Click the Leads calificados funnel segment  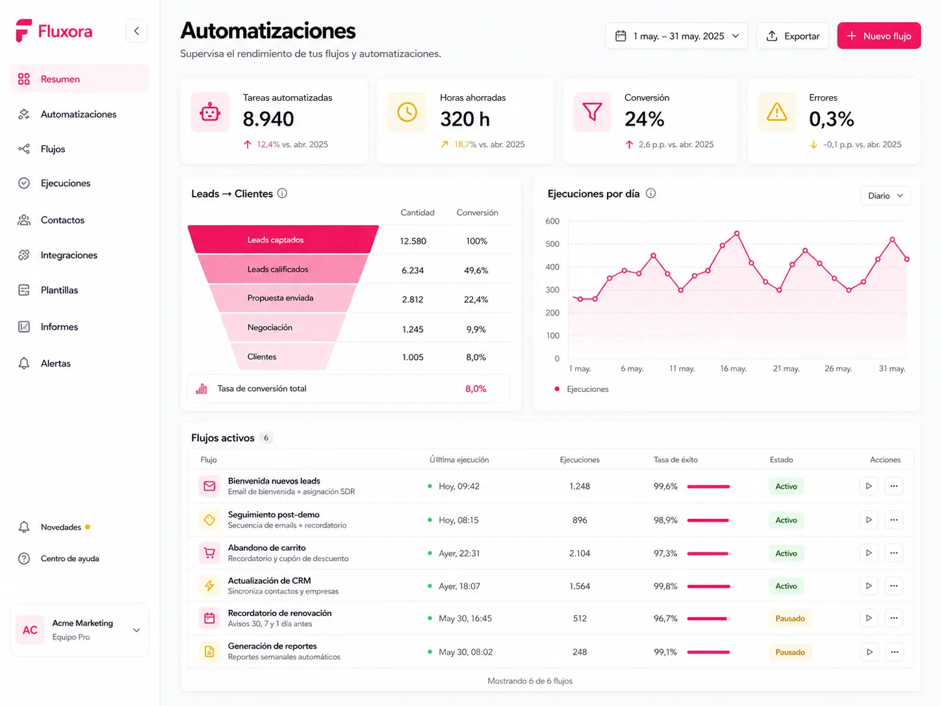283,269
